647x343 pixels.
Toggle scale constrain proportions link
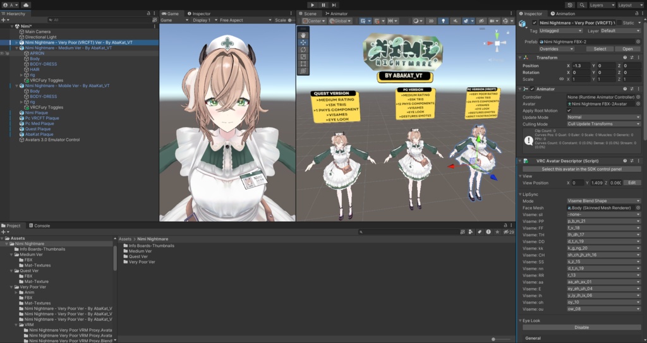(562, 79)
